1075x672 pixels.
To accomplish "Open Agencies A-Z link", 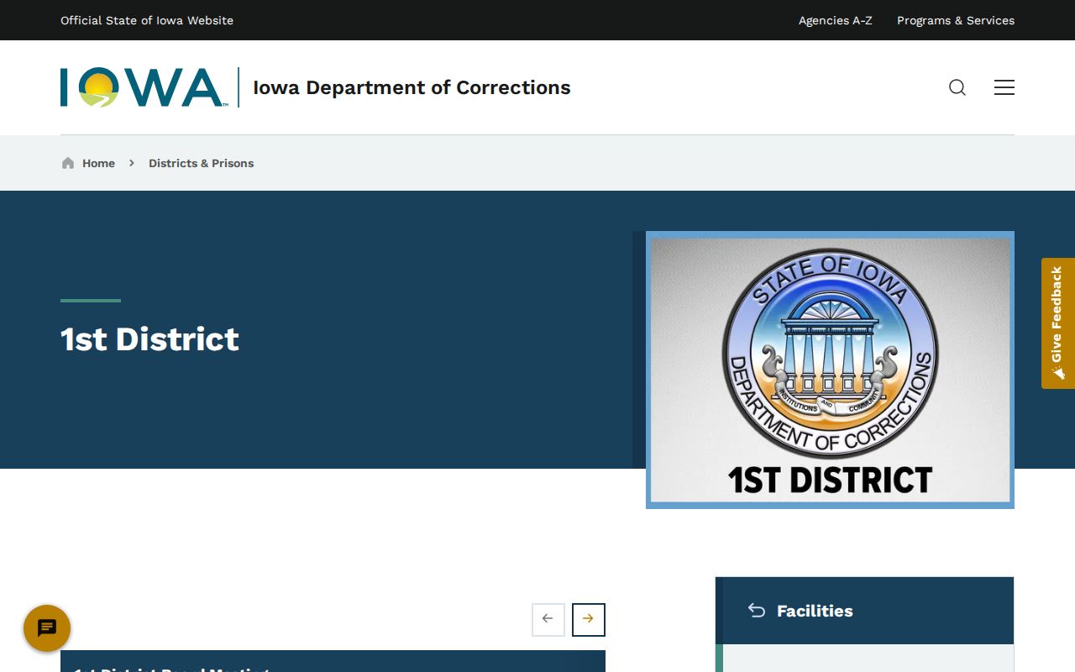I will [x=836, y=20].
